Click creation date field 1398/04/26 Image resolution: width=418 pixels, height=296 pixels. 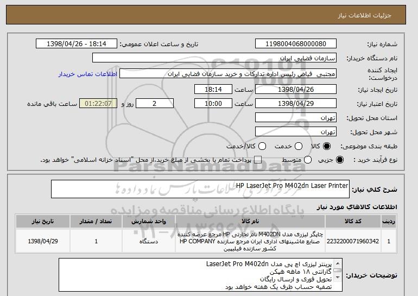click(296, 89)
